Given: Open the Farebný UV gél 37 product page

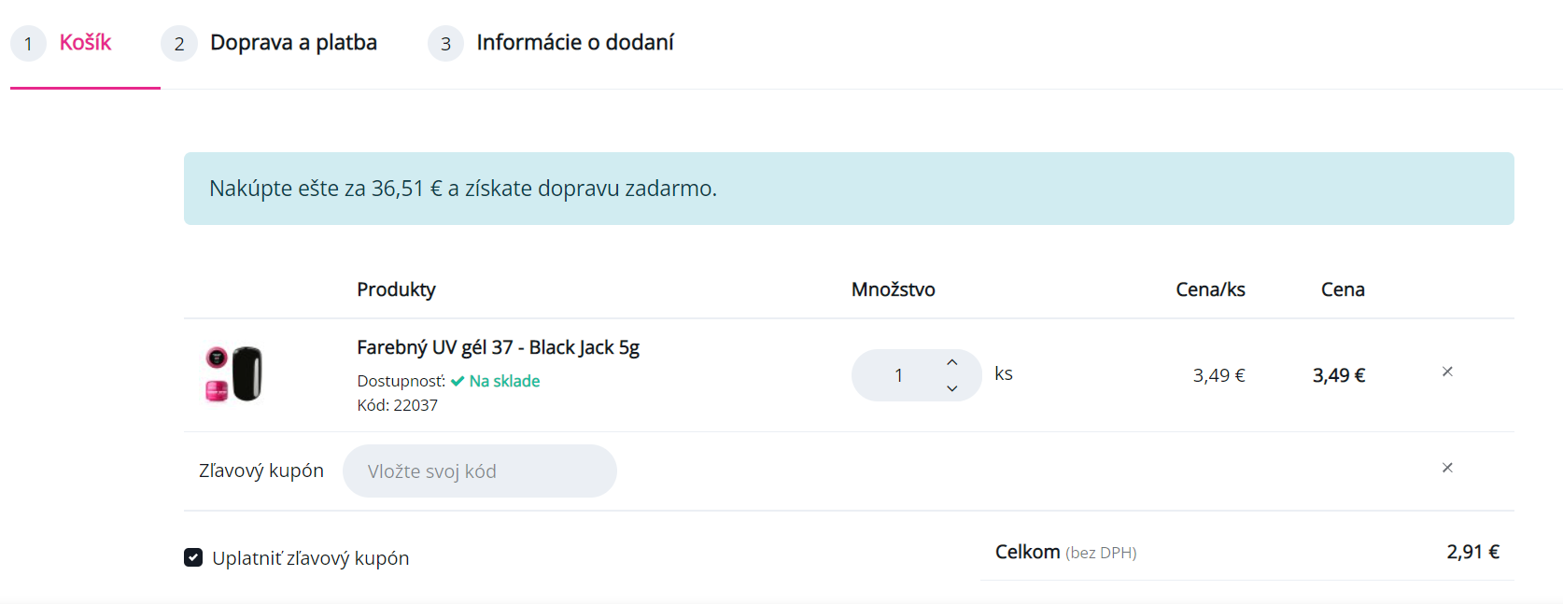Looking at the screenshot, I should click(x=499, y=346).
